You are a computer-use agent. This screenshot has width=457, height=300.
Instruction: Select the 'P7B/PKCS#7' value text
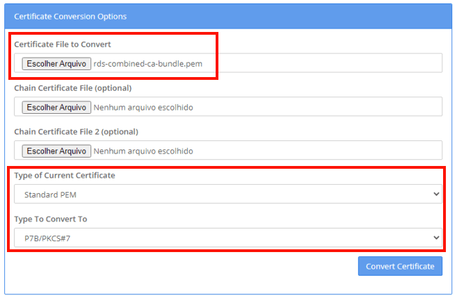click(46, 238)
